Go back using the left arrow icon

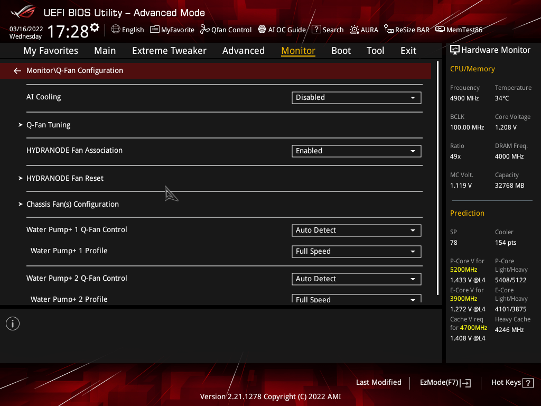point(17,71)
